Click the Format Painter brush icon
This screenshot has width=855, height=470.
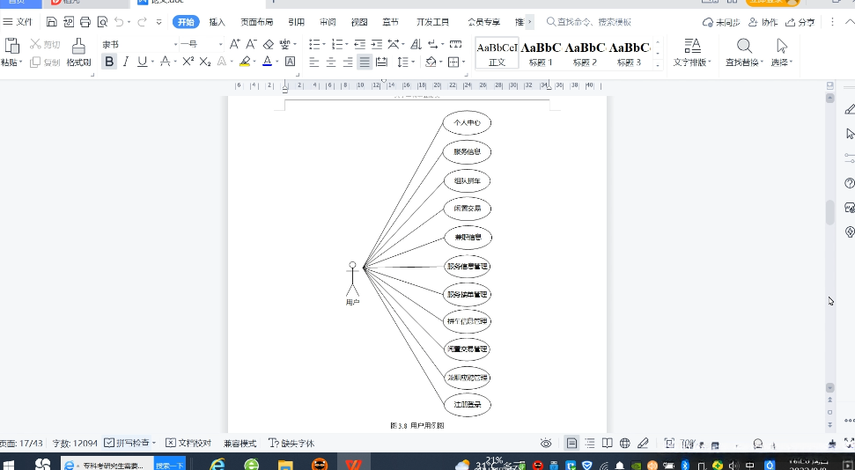coord(78,46)
